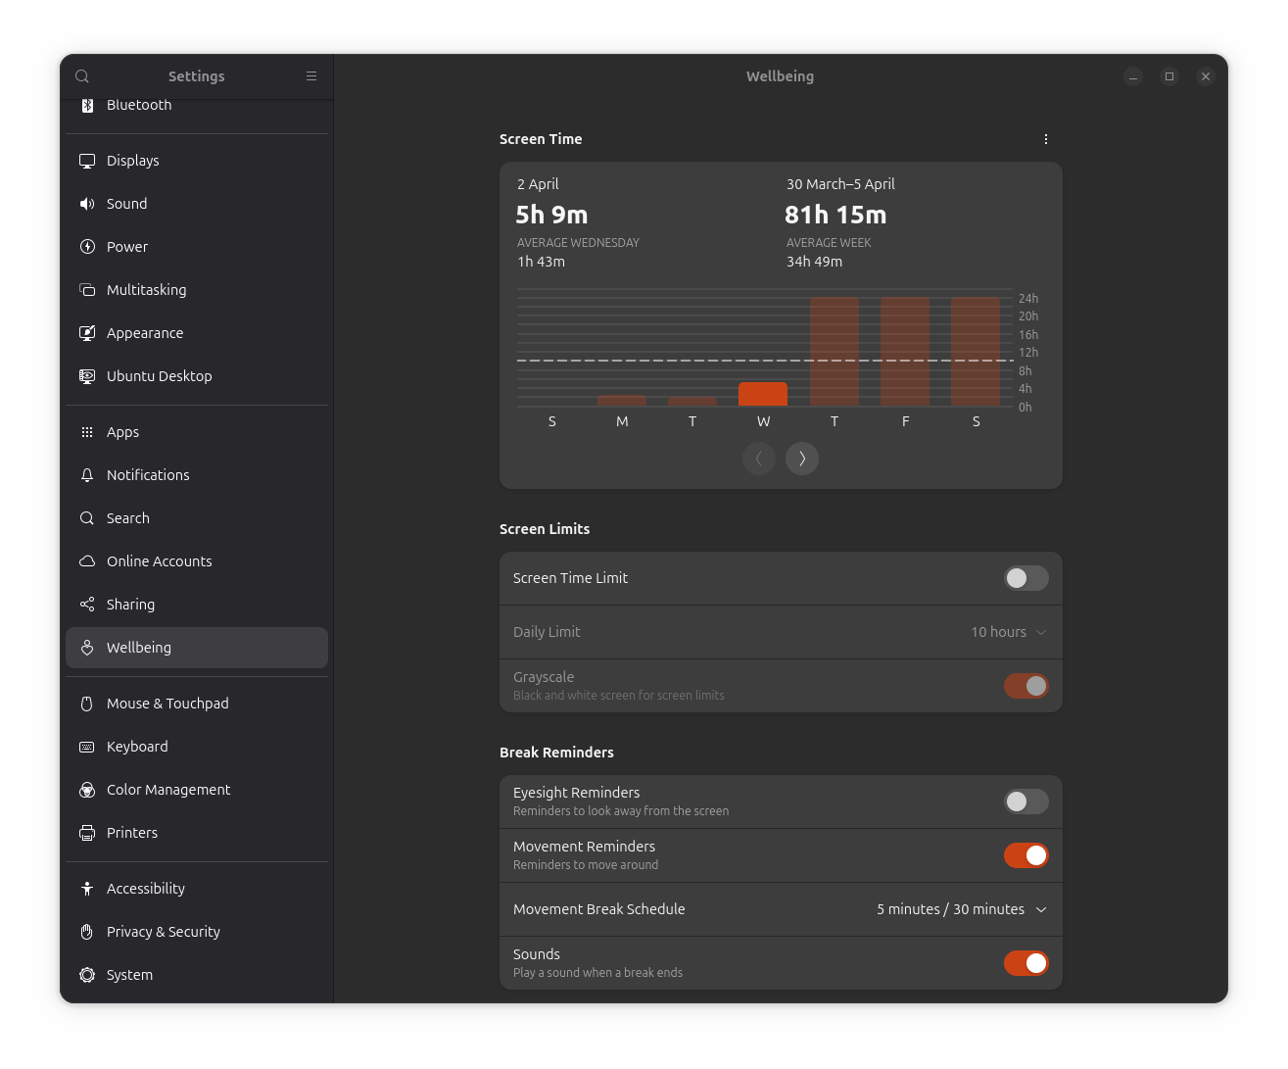Turn off Movement Reminders
1288x1069 pixels.
tap(1026, 854)
